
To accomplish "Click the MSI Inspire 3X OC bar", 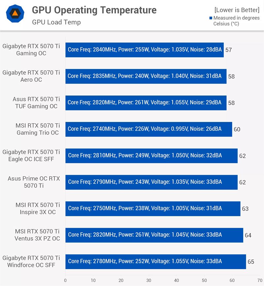I will [152, 208].
